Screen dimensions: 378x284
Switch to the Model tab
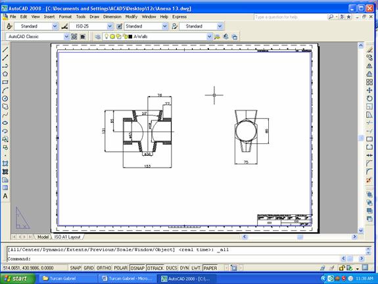pos(43,237)
